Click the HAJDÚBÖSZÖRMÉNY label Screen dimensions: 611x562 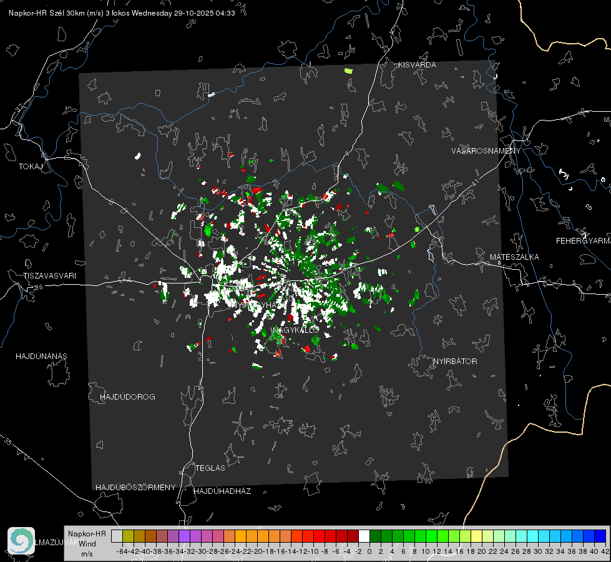tap(135, 488)
